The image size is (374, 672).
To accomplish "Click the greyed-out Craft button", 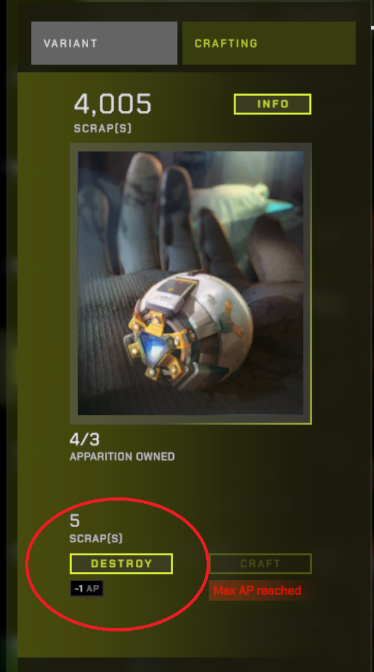I will pyautogui.click(x=261, y=564).
